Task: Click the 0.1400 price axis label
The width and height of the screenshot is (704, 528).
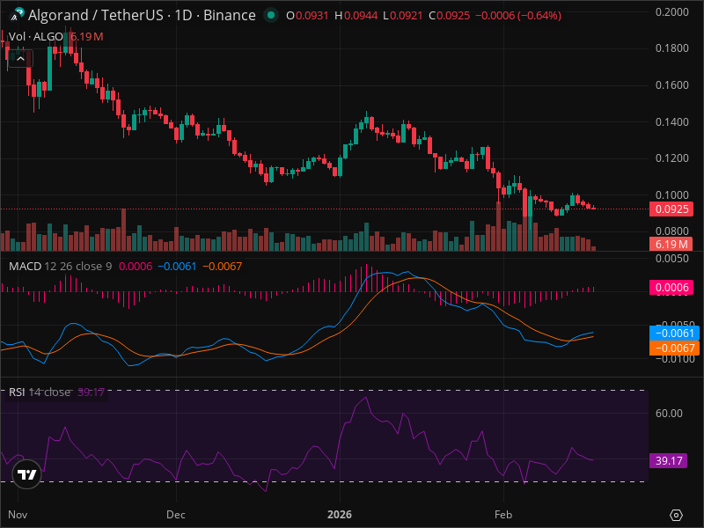Action: 671,121
